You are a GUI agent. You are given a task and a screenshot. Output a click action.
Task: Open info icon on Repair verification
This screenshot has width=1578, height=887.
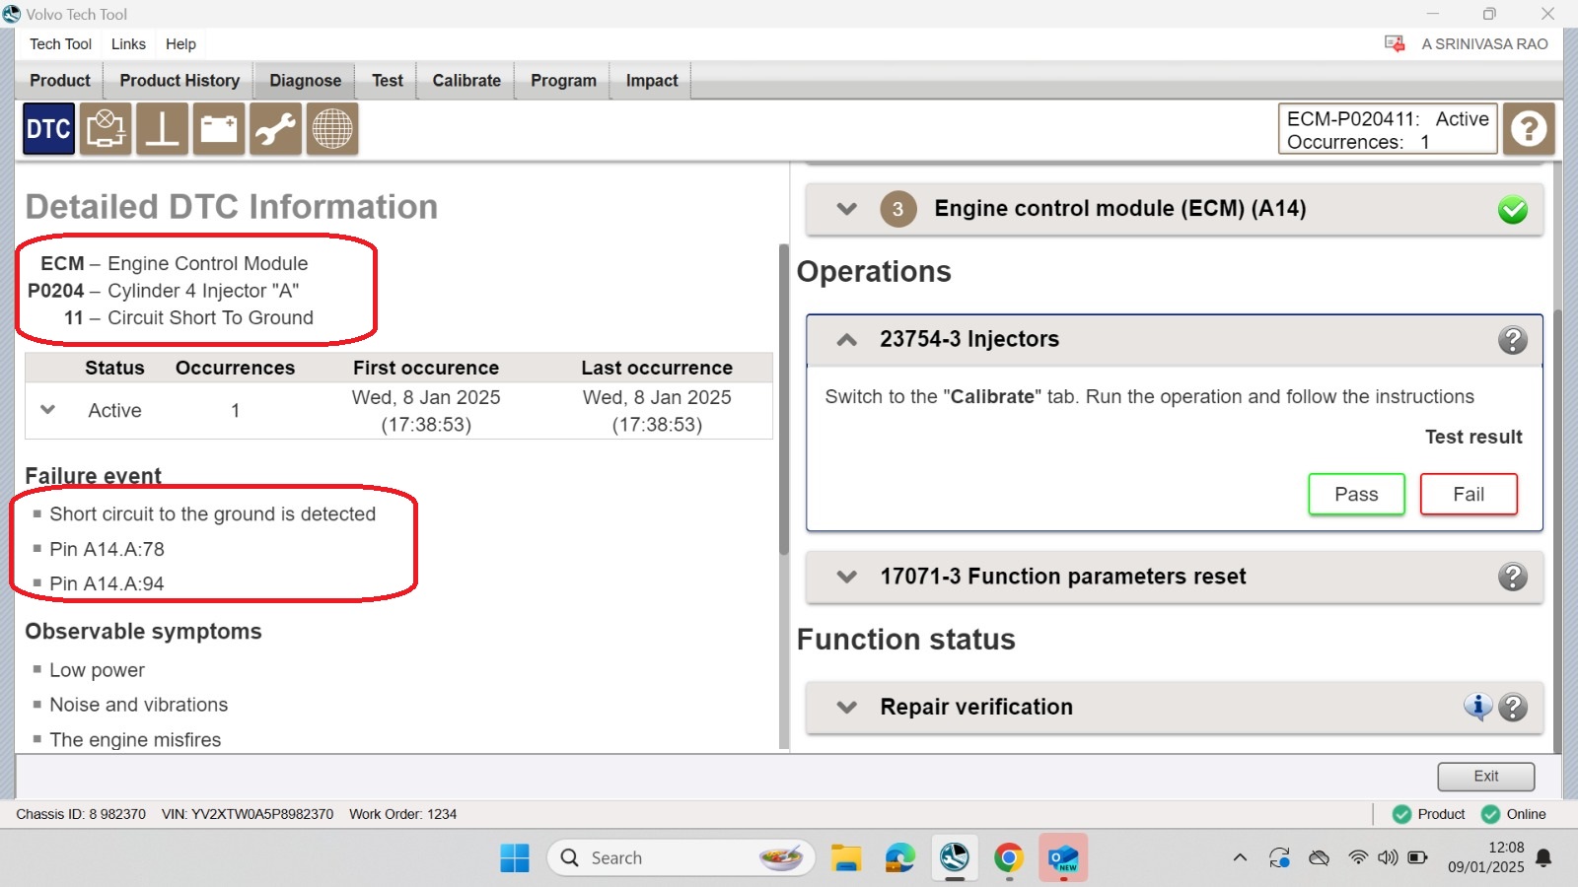1477,707
